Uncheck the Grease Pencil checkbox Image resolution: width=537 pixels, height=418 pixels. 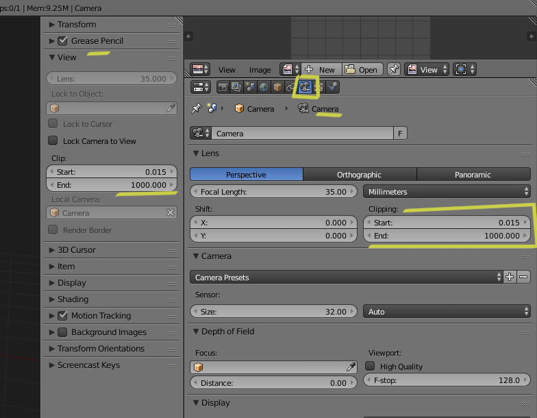click(x=62, y=41)
